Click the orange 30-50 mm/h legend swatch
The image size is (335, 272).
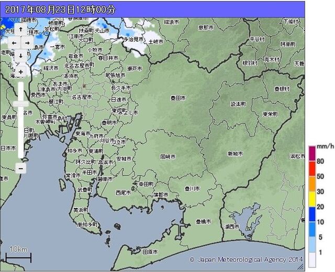click(312, 184)
